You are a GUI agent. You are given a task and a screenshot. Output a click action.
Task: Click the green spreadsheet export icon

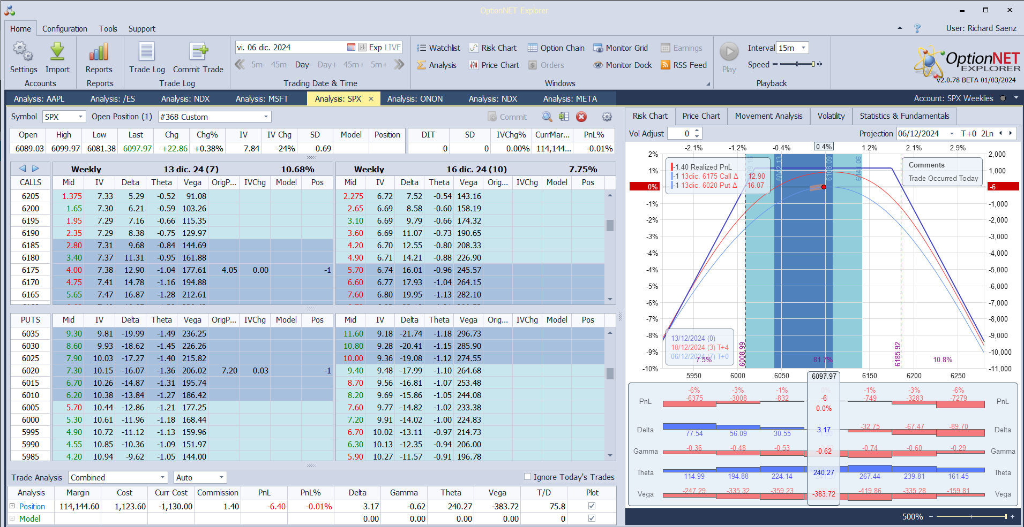click(x=564, y=117)
